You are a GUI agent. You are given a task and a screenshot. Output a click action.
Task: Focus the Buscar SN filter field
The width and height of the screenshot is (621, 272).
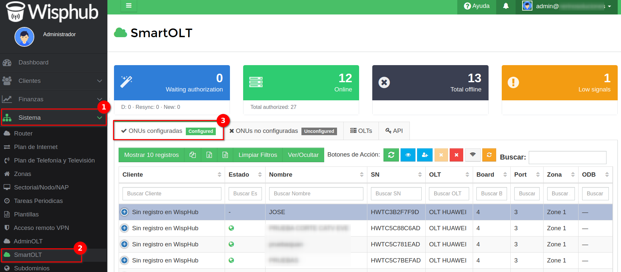click(x=396, y=194)
